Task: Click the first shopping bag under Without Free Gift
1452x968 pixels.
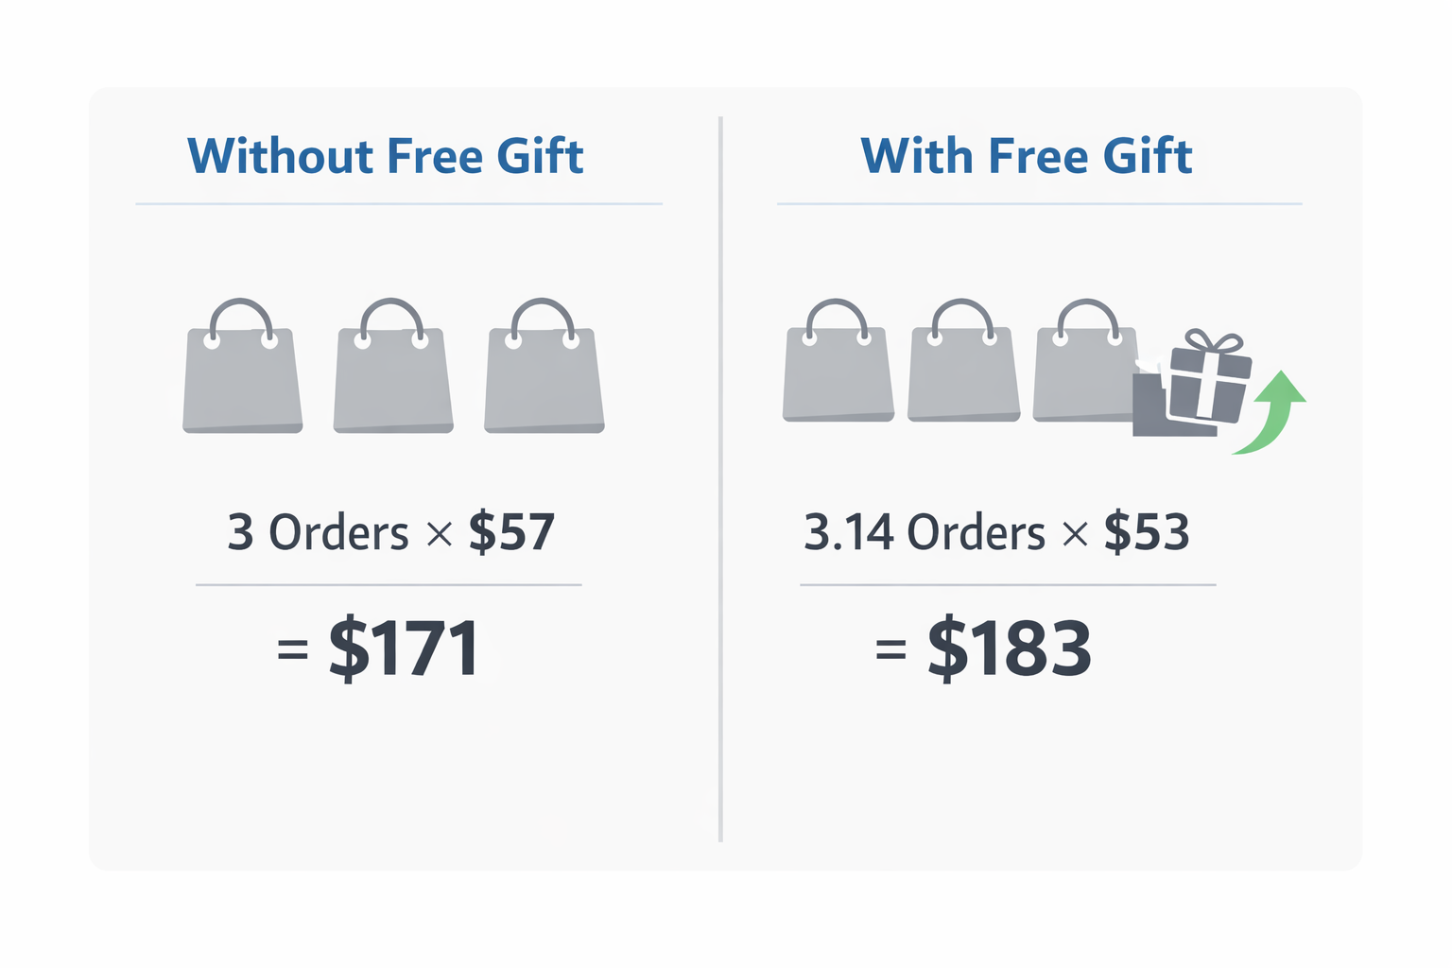Action: click(x=242, y=378)
